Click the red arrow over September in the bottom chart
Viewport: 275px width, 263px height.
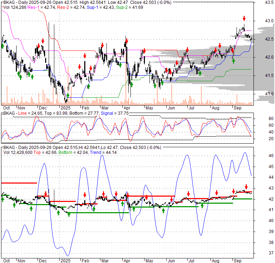(246, 187)
